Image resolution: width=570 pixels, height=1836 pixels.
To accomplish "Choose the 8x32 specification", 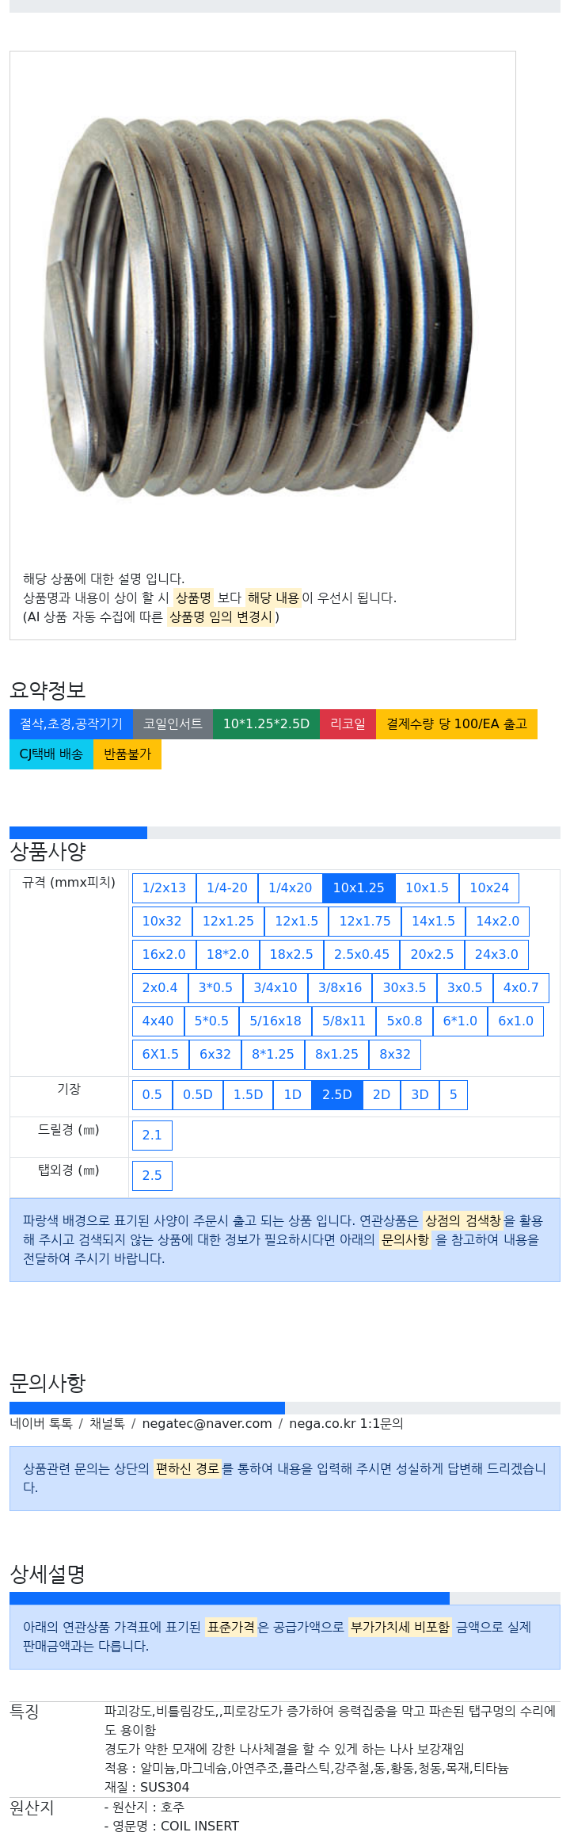I will pyautogui.click(x=395, y=1054).
